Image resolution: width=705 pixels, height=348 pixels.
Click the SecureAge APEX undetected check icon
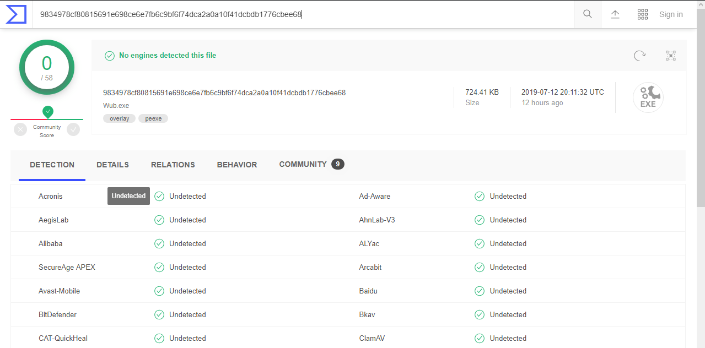[159, 267]
